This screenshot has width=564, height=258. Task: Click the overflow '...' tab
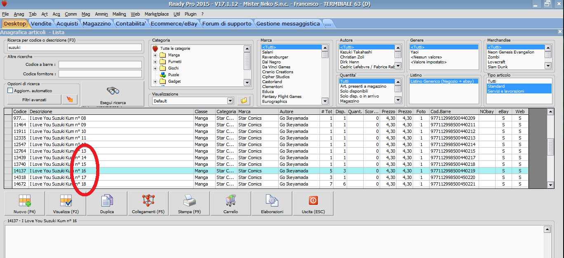(x=328, y=23)
